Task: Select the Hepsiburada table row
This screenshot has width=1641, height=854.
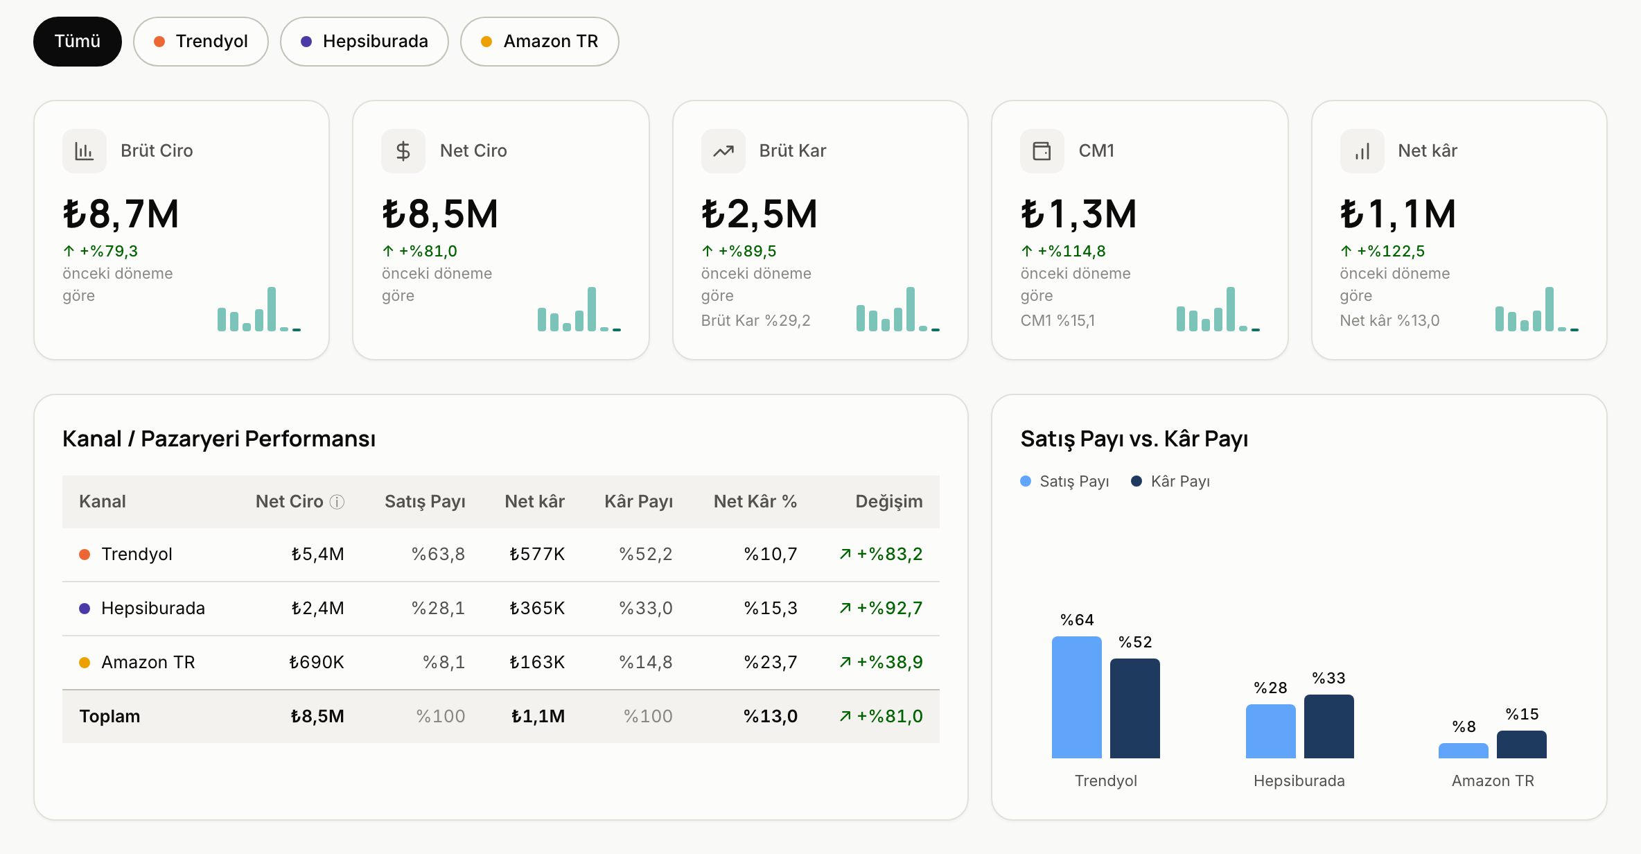Action: tap(501, 609)
